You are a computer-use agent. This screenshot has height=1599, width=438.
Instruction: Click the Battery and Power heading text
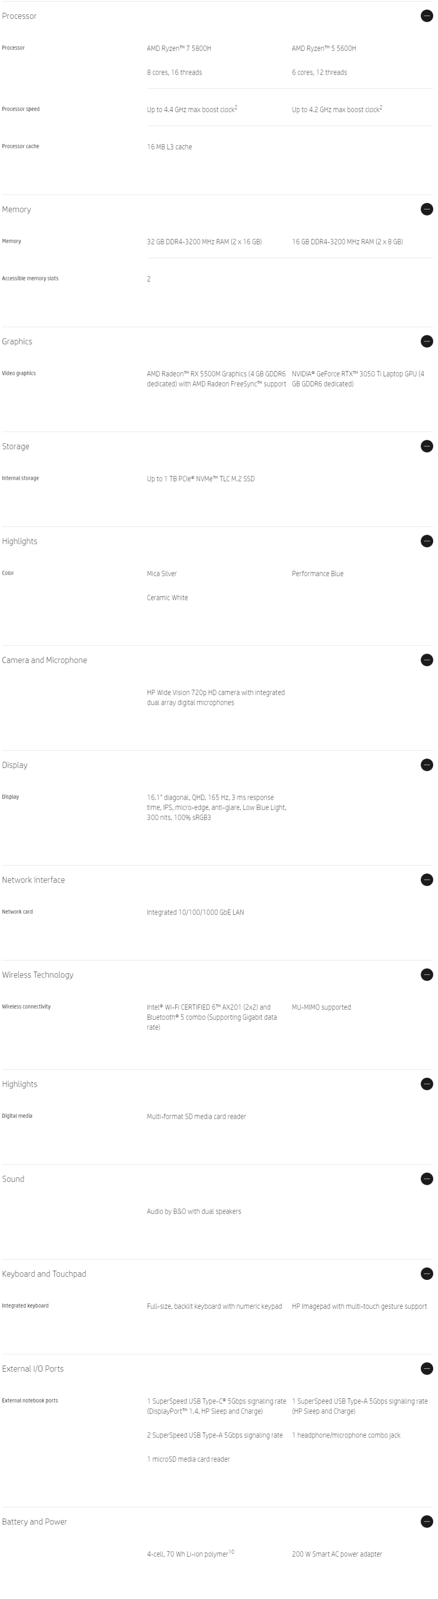34,1521
